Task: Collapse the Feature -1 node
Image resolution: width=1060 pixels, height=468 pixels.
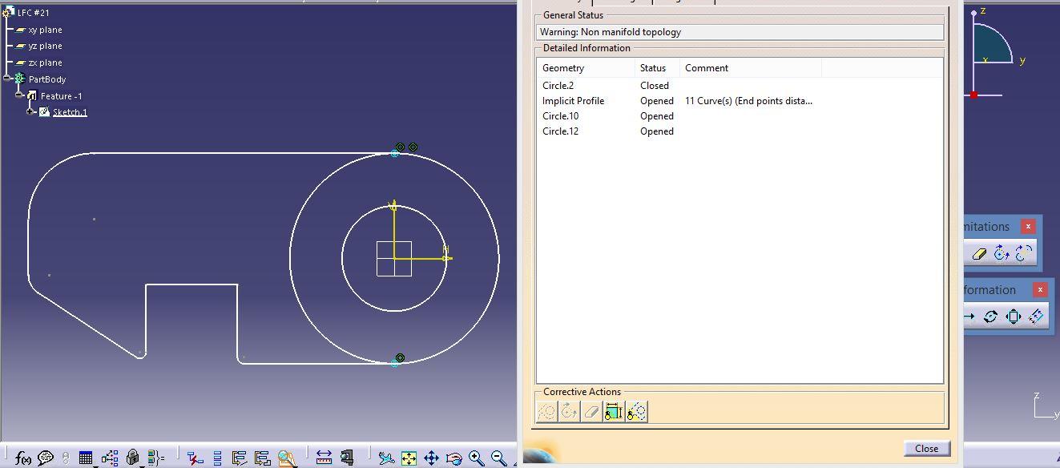Action: click(x=19, y=95)
